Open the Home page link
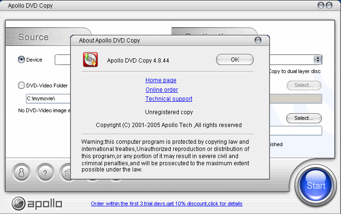341x214 pixels. [x=161, y=80]
